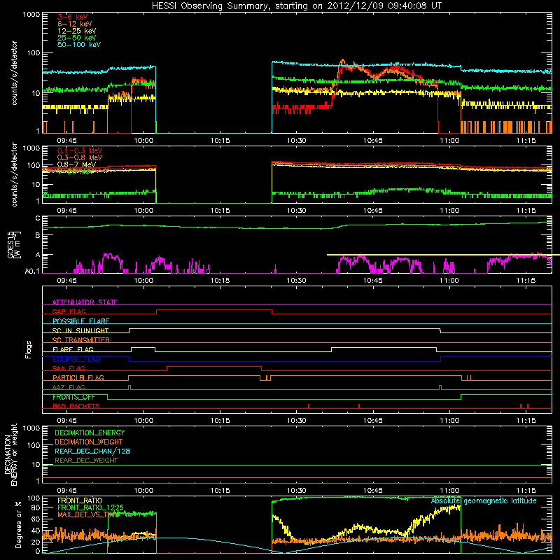
Task: Click the 80 tick on the Degrees plot
Action: click(36, 507)
